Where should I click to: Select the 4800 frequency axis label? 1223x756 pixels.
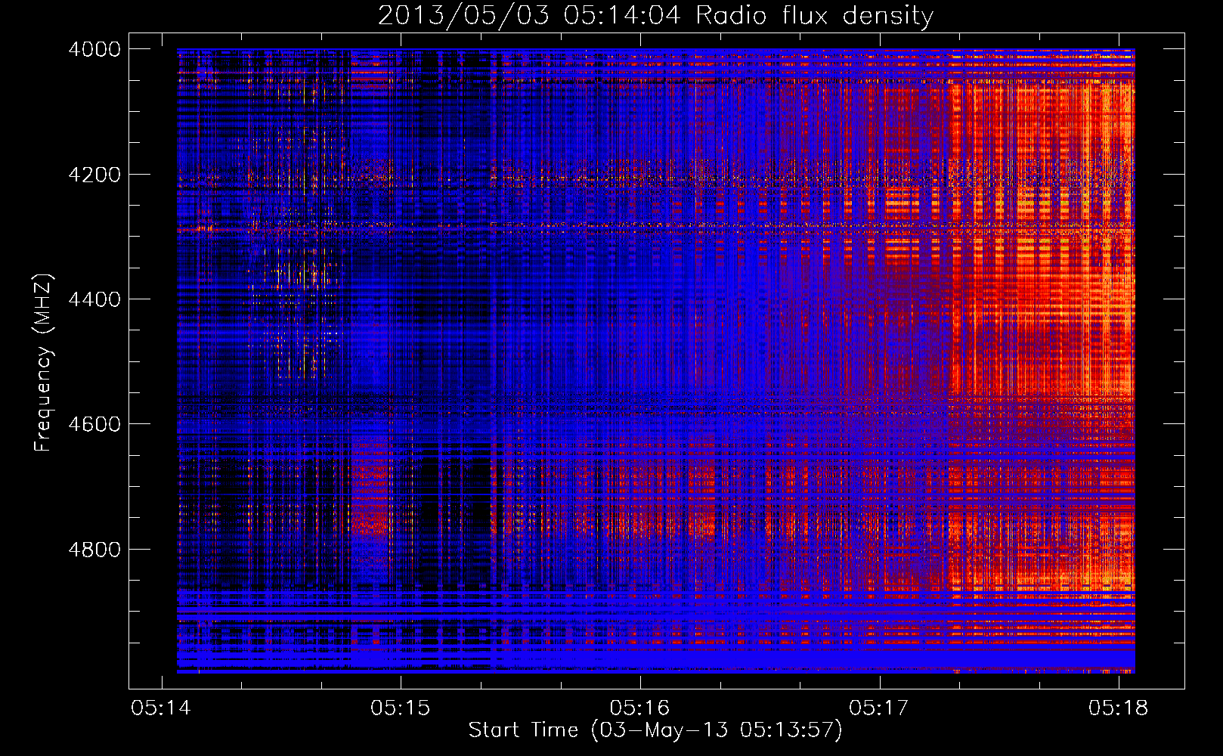tap(94, 549)
